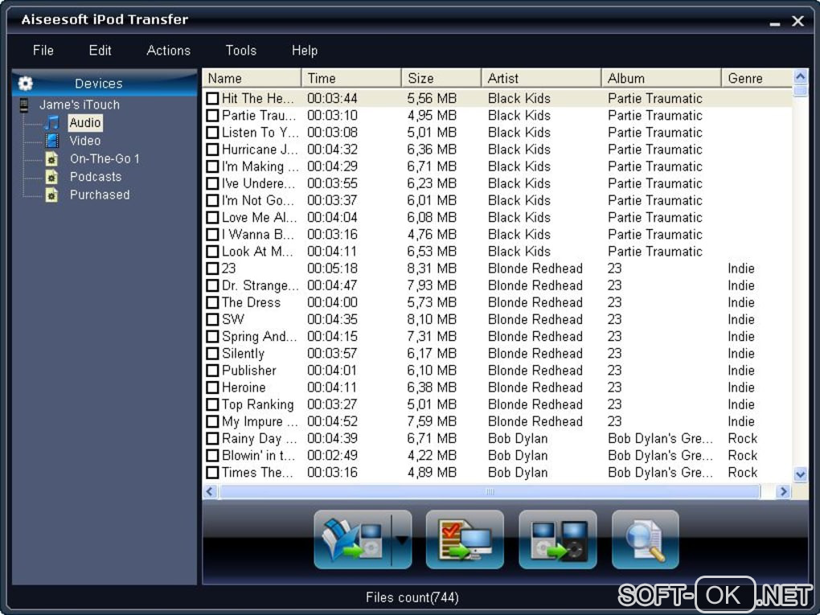Viewport: 820px width, 615px height.
Task: Select Video in the device tree
Action: pos(85,141)
